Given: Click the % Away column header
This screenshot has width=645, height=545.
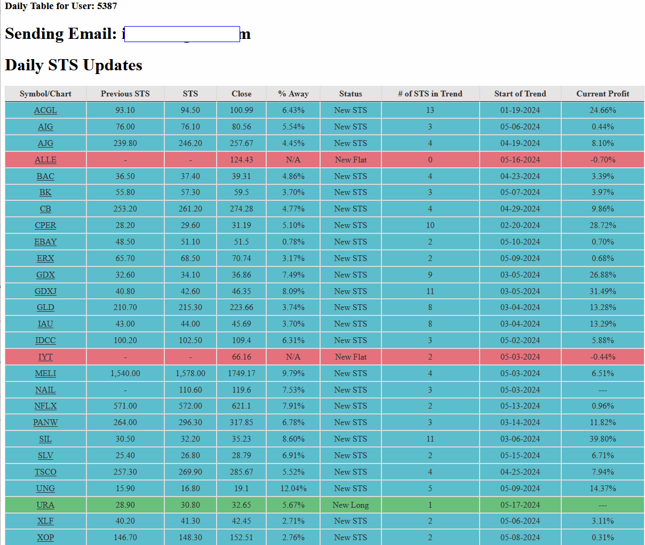Looking at the screenshot, I should pyautogui.click(x=293, y=94).
